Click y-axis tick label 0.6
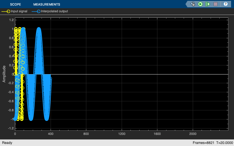234x146 pixels. click(x=11, y=47)
